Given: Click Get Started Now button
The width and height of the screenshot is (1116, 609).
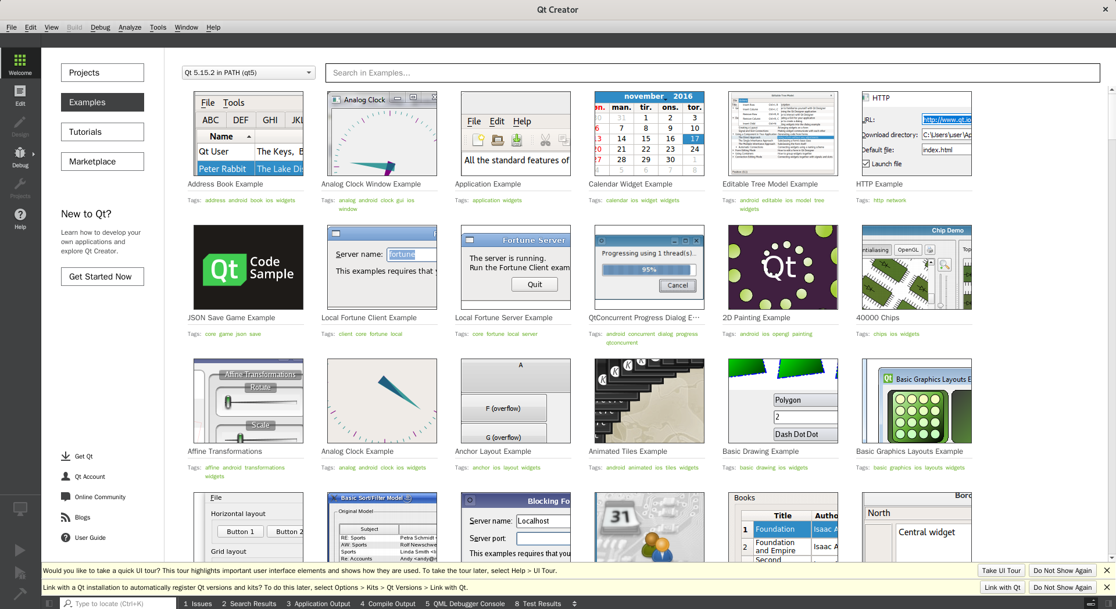Looking at the screenshot, I should [102, 277].
